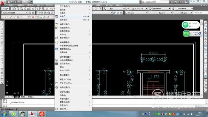The height and width of the screenshot is (117, 208).
Task: Click the white ByLayer color swatch
Action: pyautogui.click(x=126, y=13)
